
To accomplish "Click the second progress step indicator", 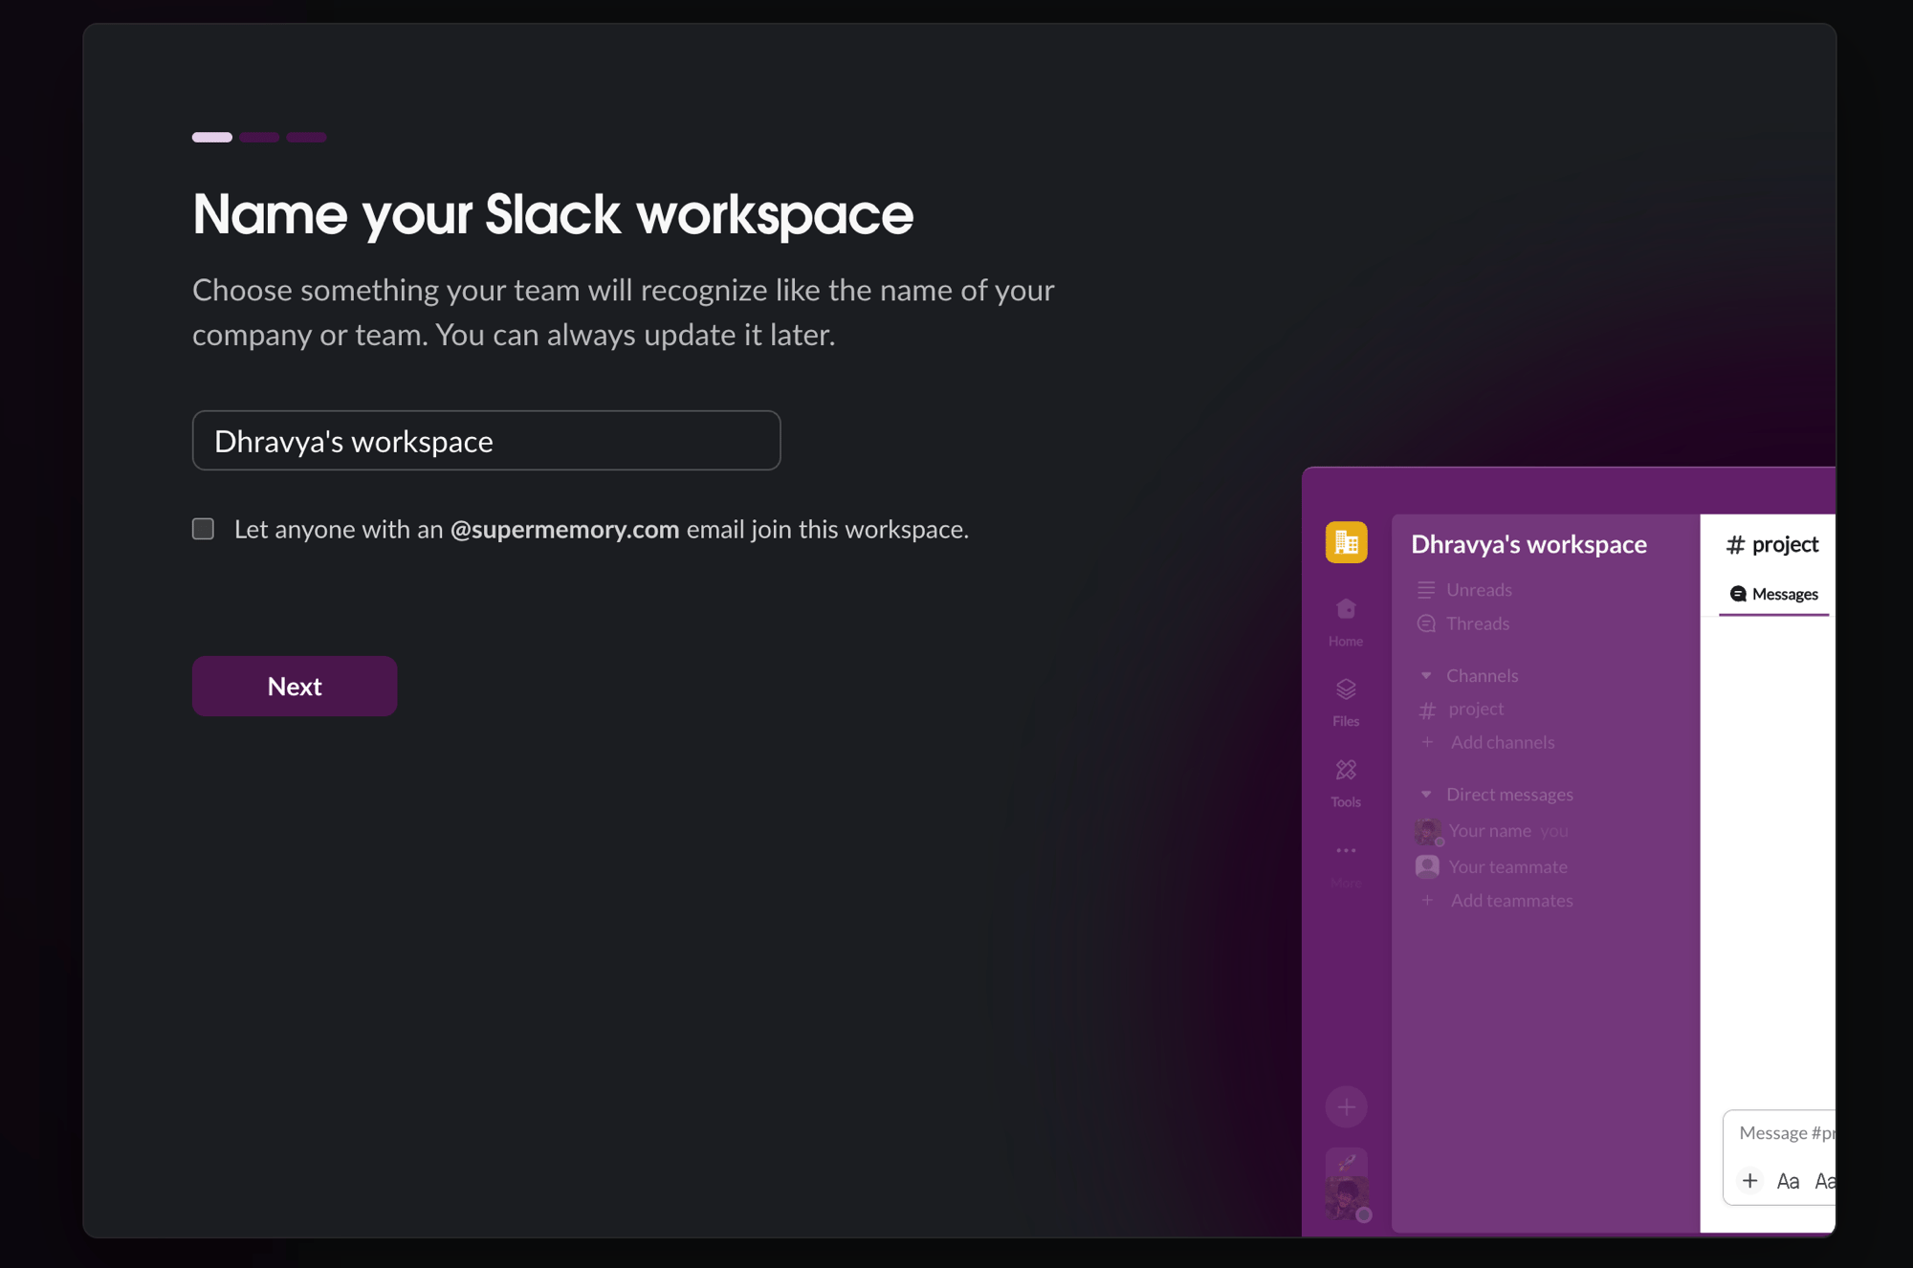I will [259, 137].
